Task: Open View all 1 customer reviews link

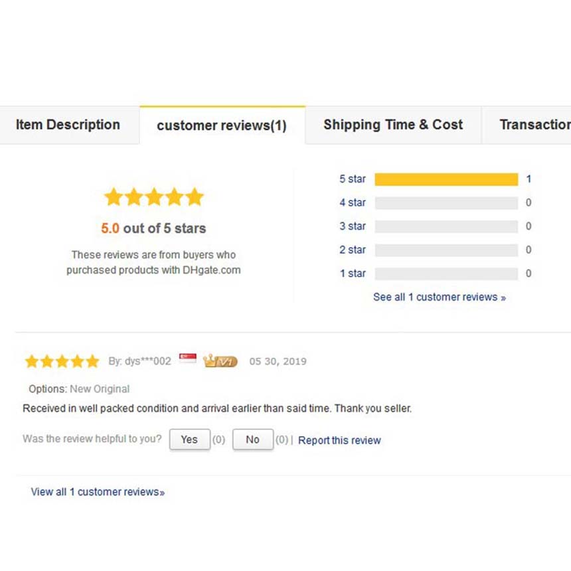Action: pos(98,492)
